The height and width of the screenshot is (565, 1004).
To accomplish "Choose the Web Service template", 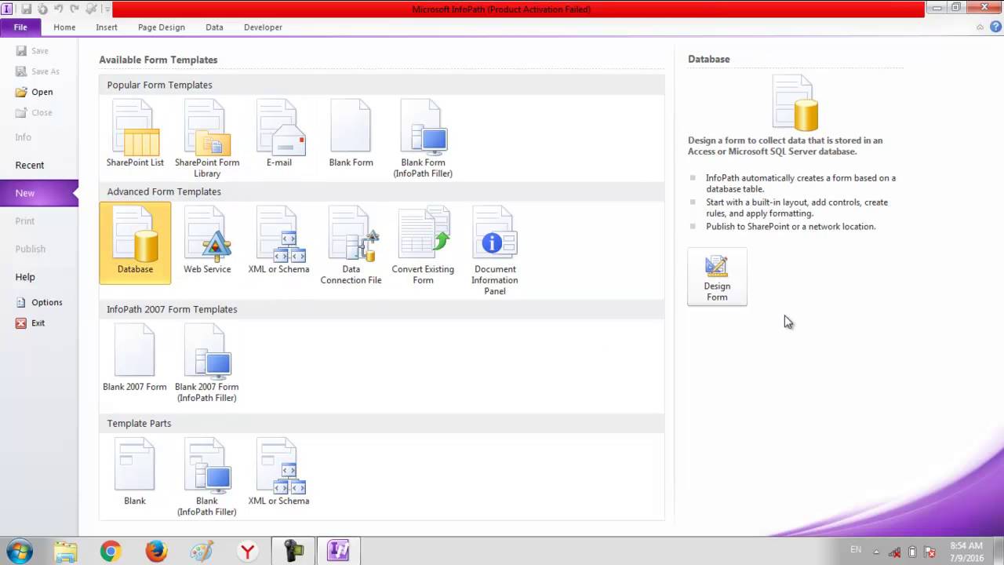I will point(207,241).
